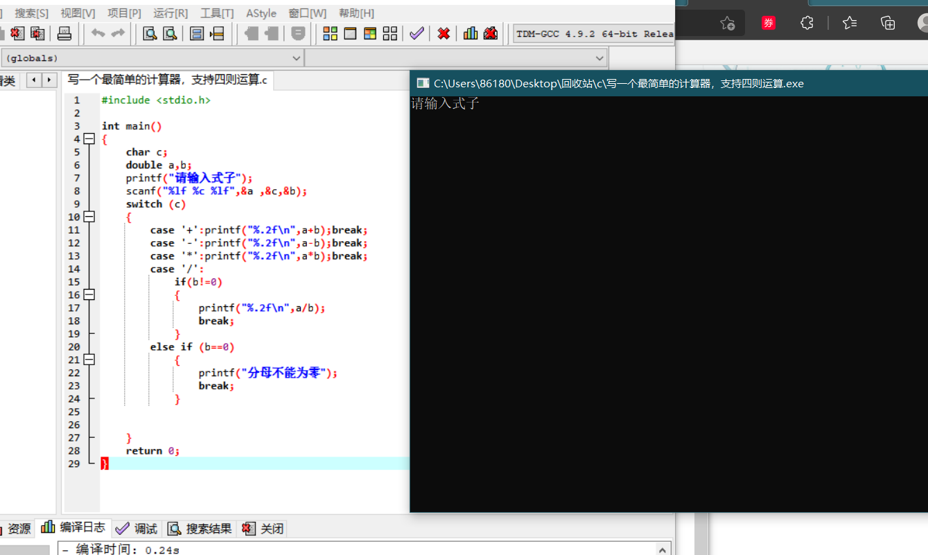Collapse the else-if block fold at line 21
The image size is (928, 555).
(x=89, y=360)
